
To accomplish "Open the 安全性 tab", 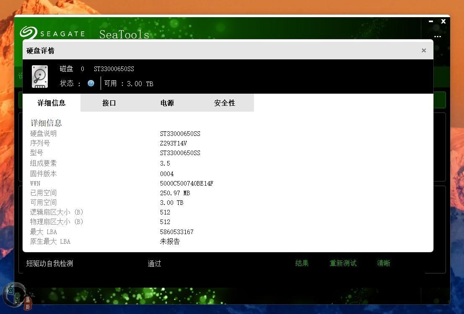I will coord(225,103).
